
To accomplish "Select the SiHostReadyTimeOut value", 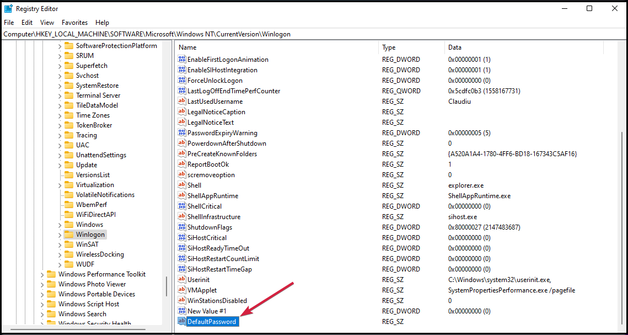I will [x=218, y=248].
